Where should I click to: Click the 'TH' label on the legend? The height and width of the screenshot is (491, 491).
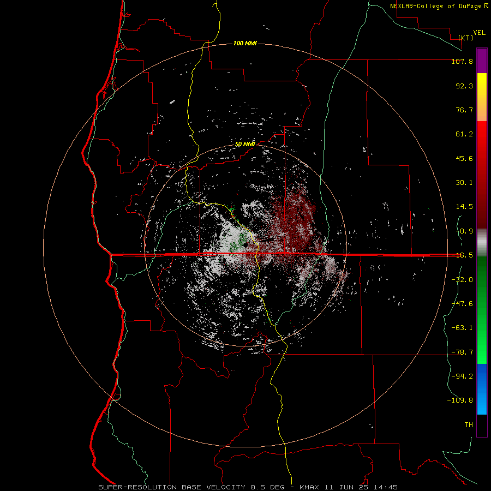coord(469,425)
